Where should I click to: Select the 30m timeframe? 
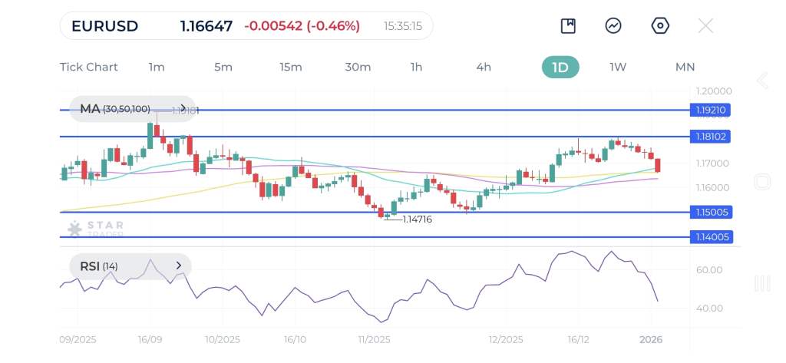click(x=358, y=68)
